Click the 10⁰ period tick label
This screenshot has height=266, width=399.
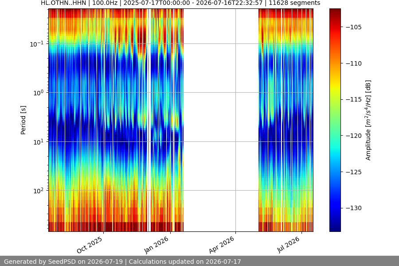(39, 93)
